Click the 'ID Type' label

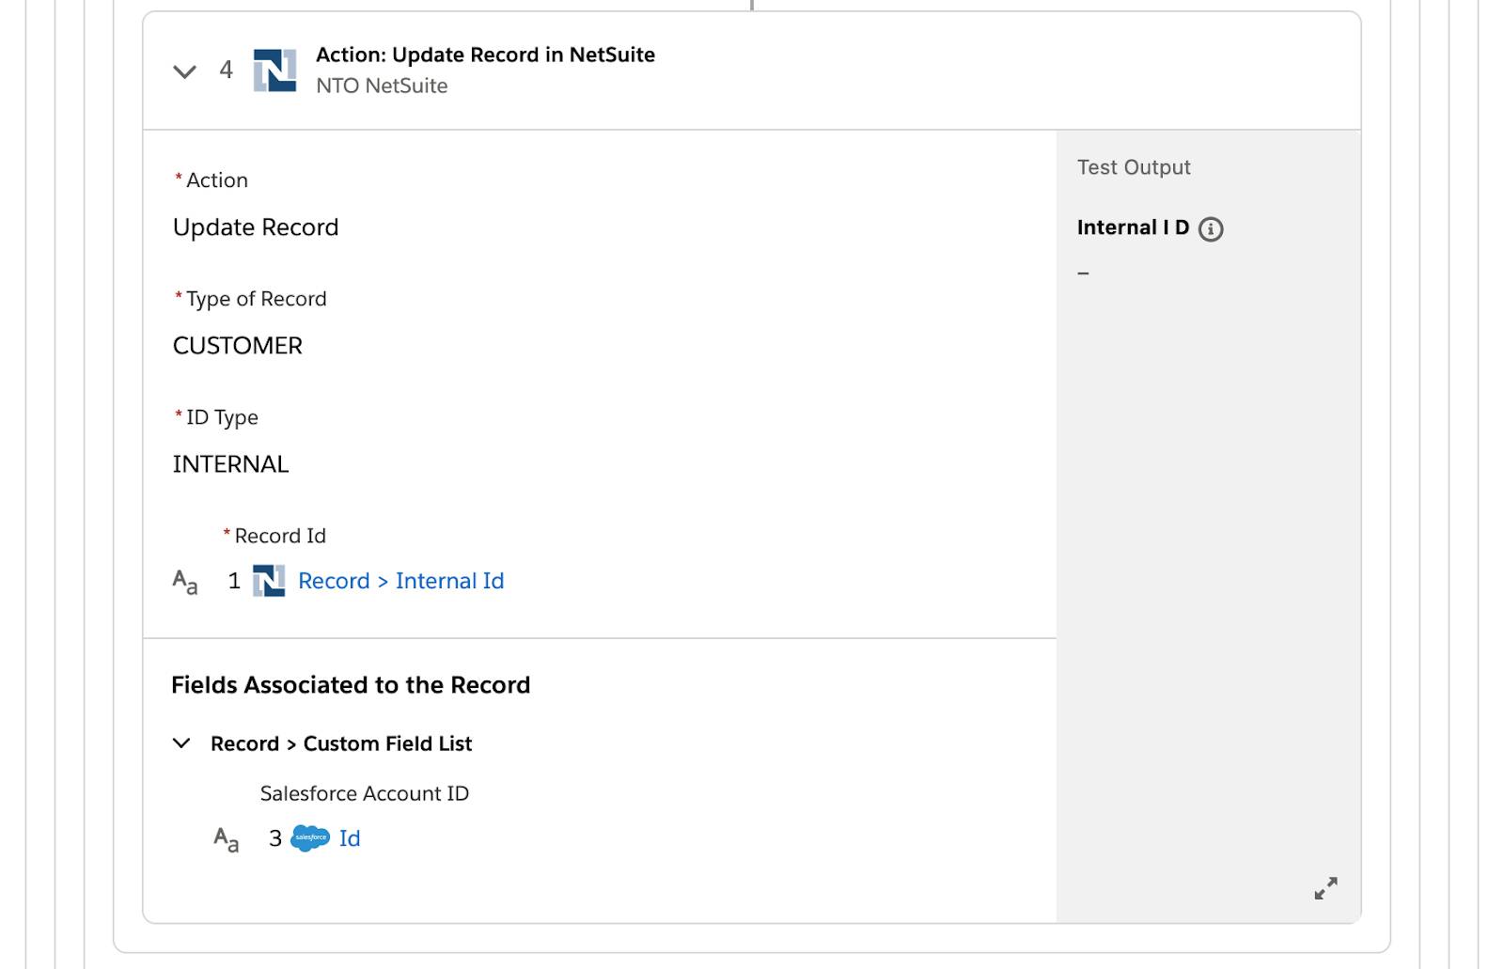point(222,417)
